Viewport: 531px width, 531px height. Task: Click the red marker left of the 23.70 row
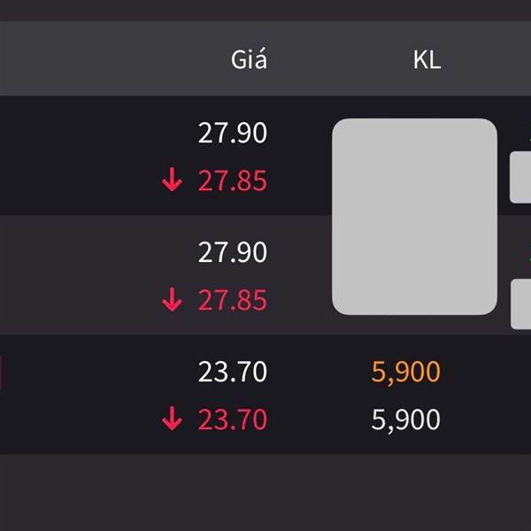point(1,373)
